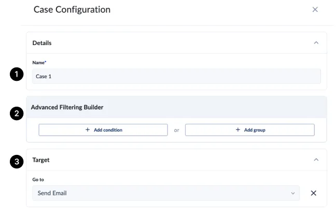Click the Add group text label
Screen dimensions: 336x215
coord(254,130)
